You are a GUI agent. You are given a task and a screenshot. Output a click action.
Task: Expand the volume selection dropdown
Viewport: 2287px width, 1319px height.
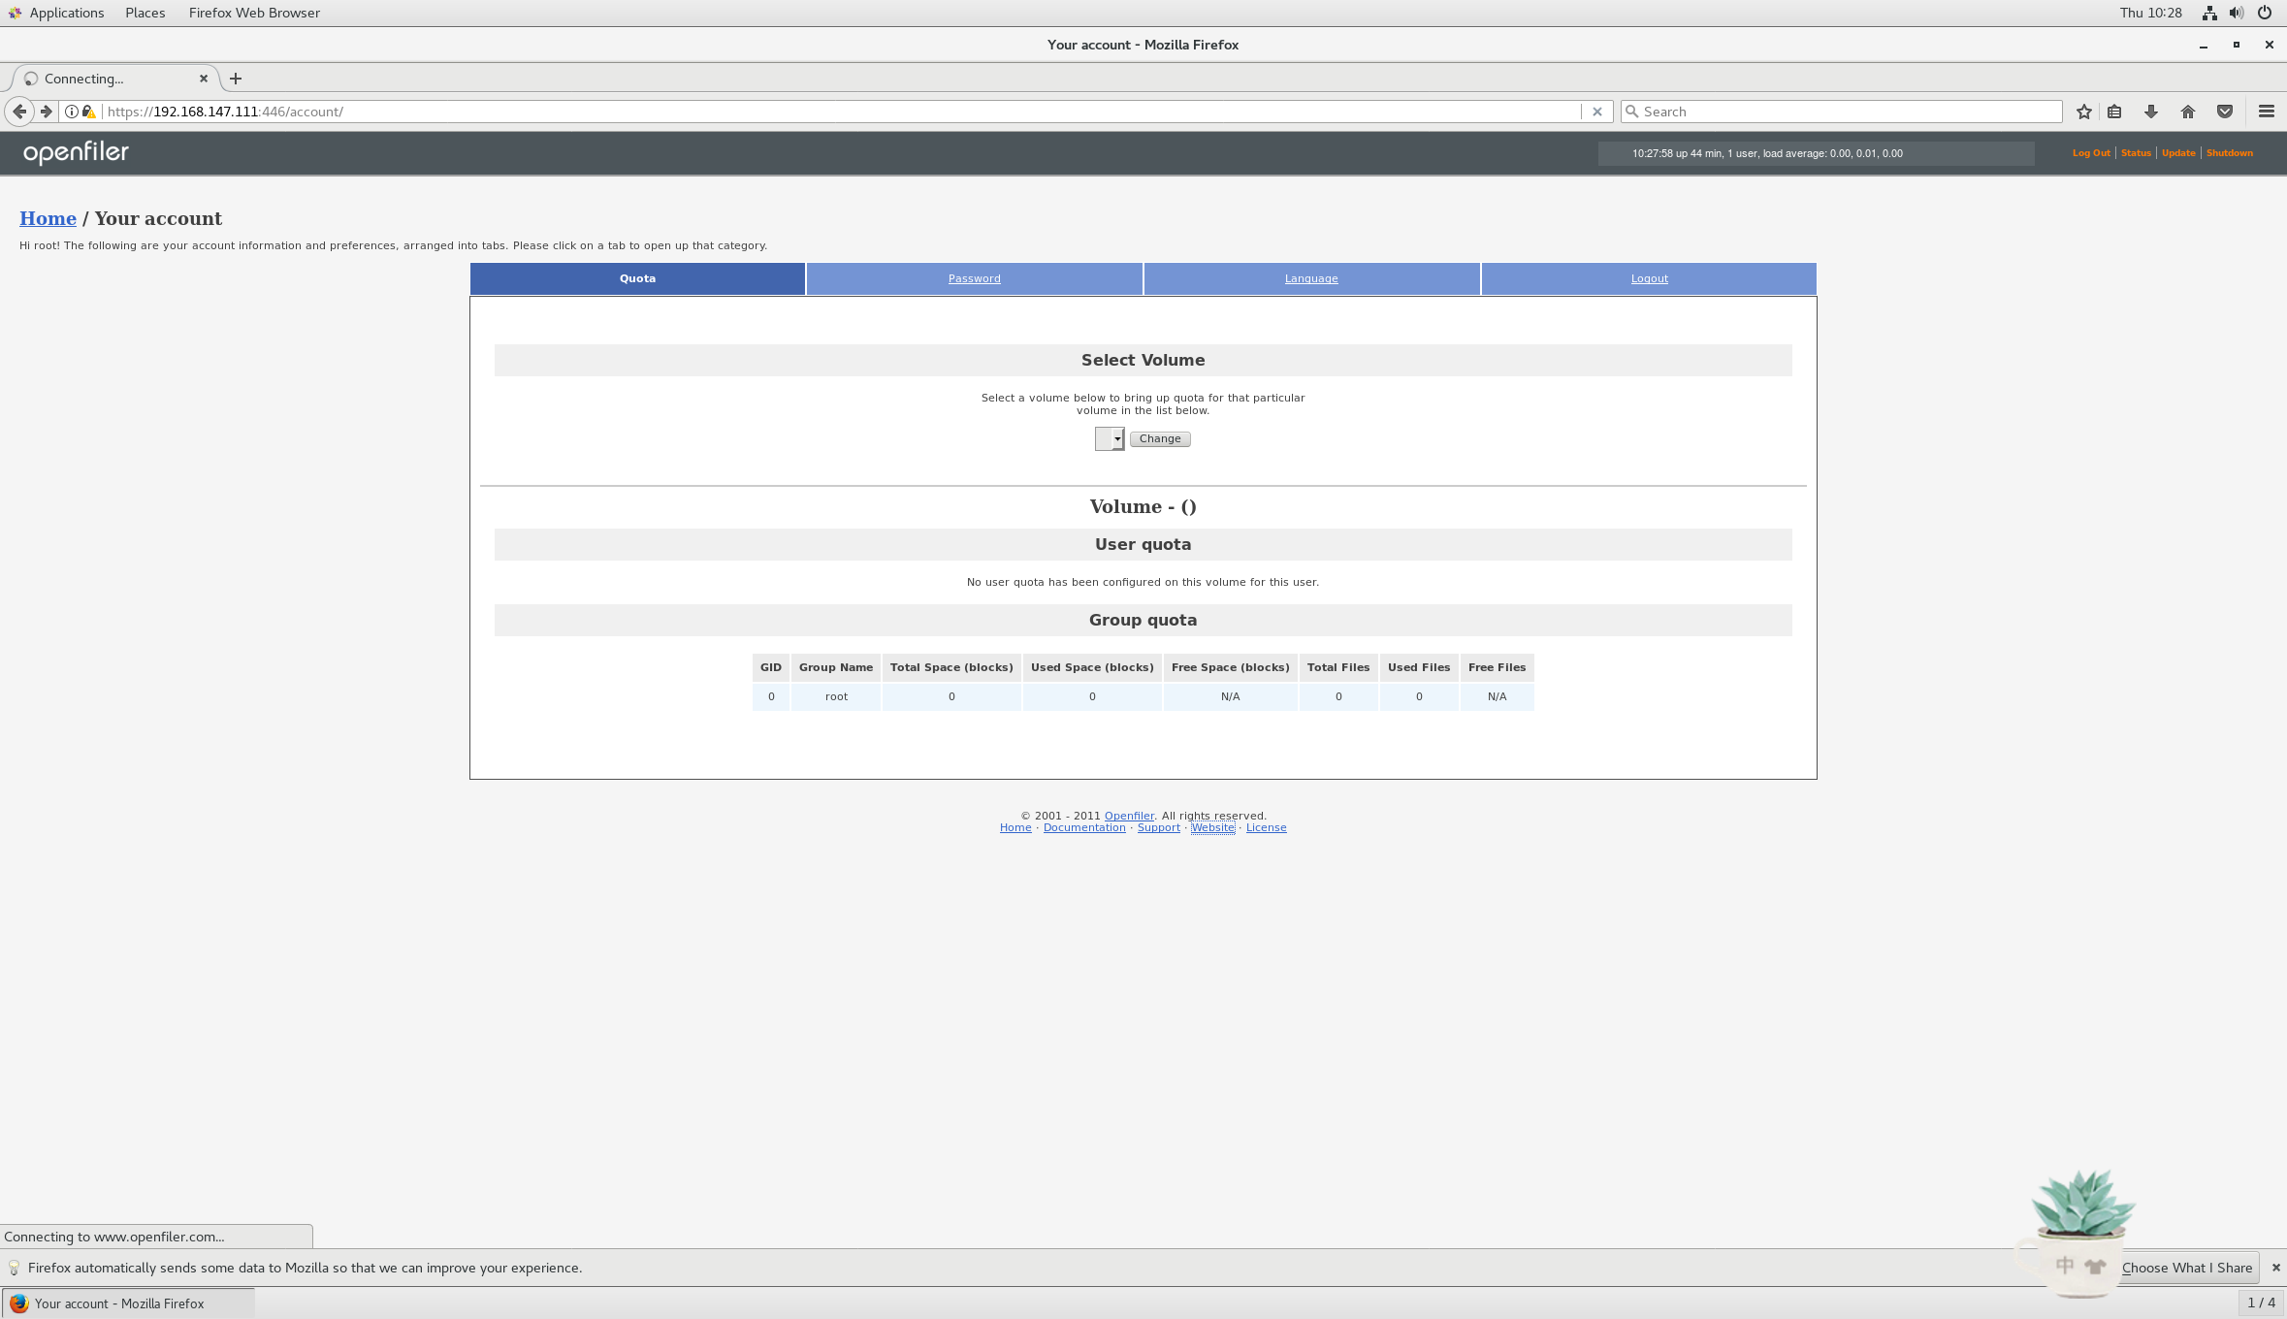(1109, 439)
